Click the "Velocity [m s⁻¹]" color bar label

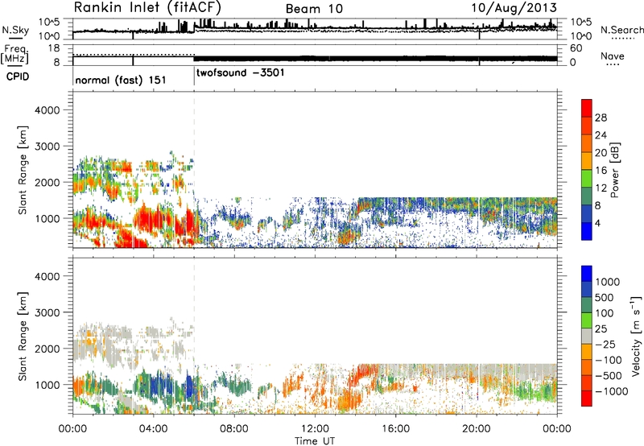(636, 336)
